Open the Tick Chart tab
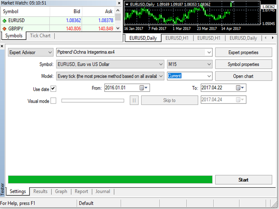Image resolution: width=279 pixels, height=209 pixels. click(x=40, y=36)
